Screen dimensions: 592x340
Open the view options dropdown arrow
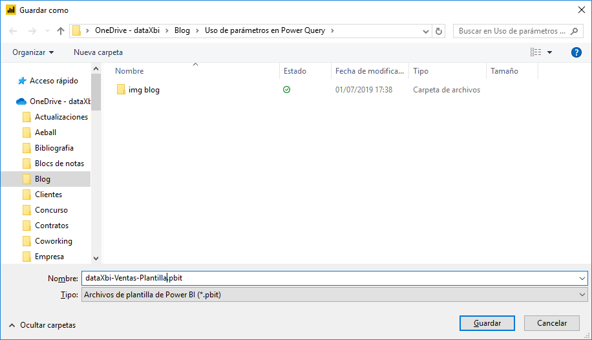pyautogui.click(x=550, y=52)
